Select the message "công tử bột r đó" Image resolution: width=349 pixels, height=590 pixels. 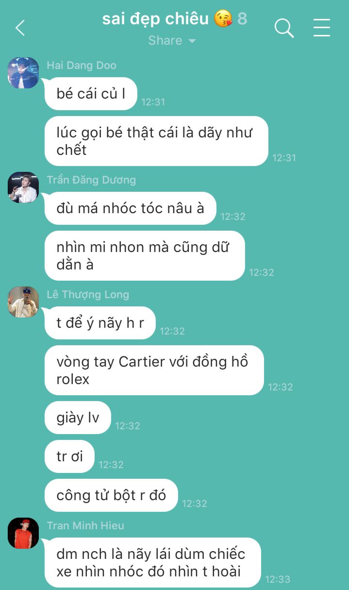[x=111, y=495]
